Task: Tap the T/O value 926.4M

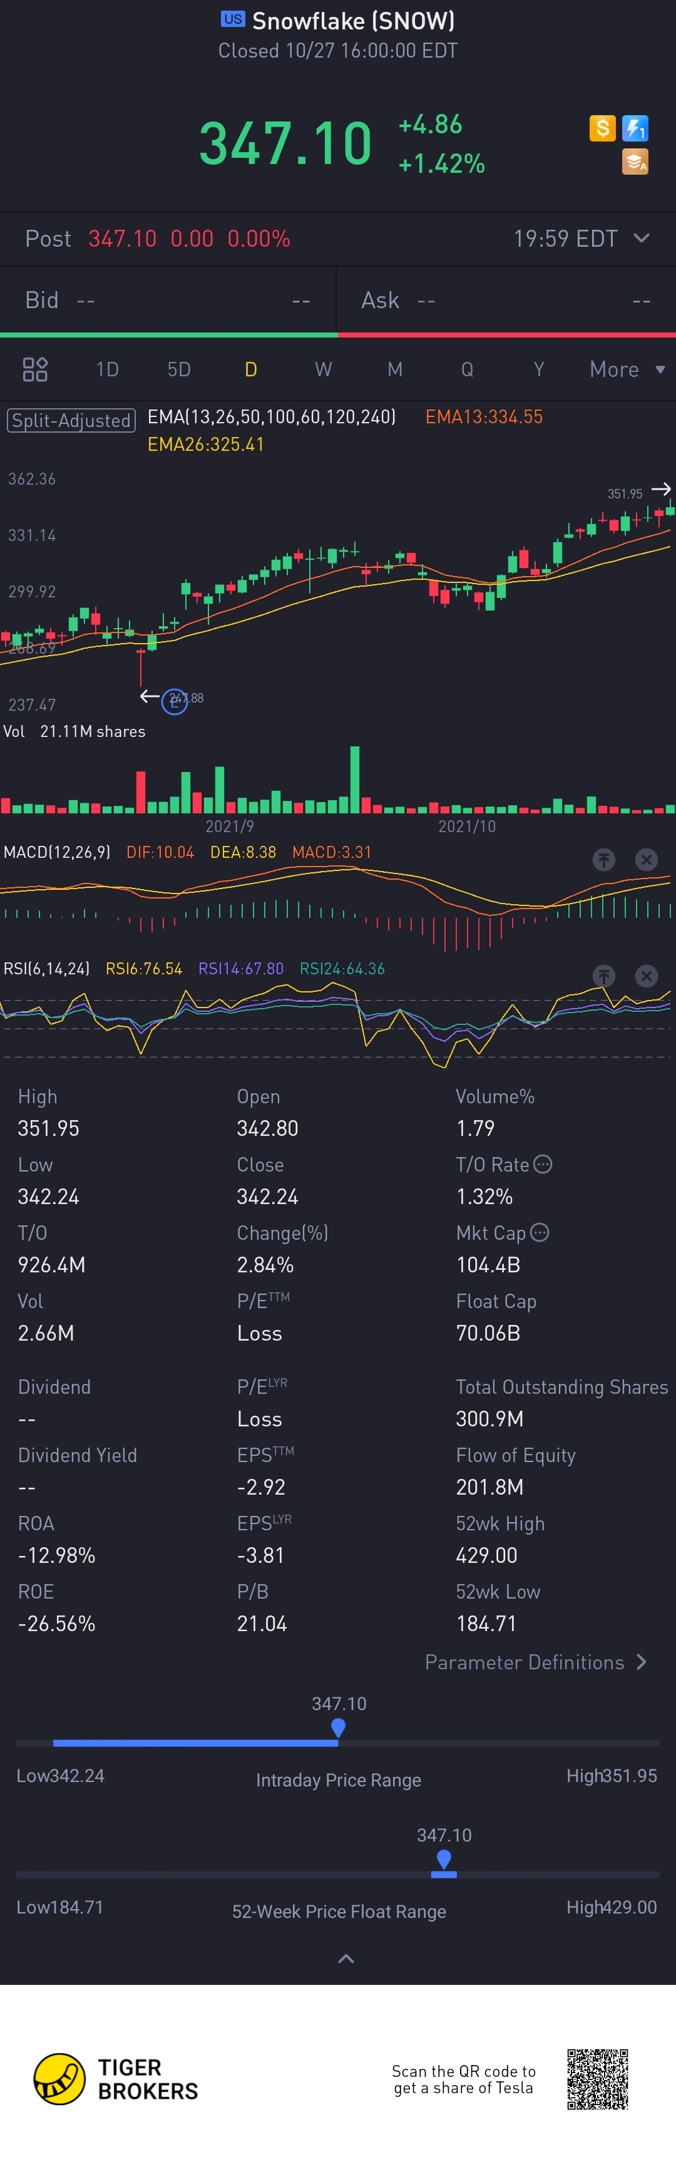Action: [51, 1264]
